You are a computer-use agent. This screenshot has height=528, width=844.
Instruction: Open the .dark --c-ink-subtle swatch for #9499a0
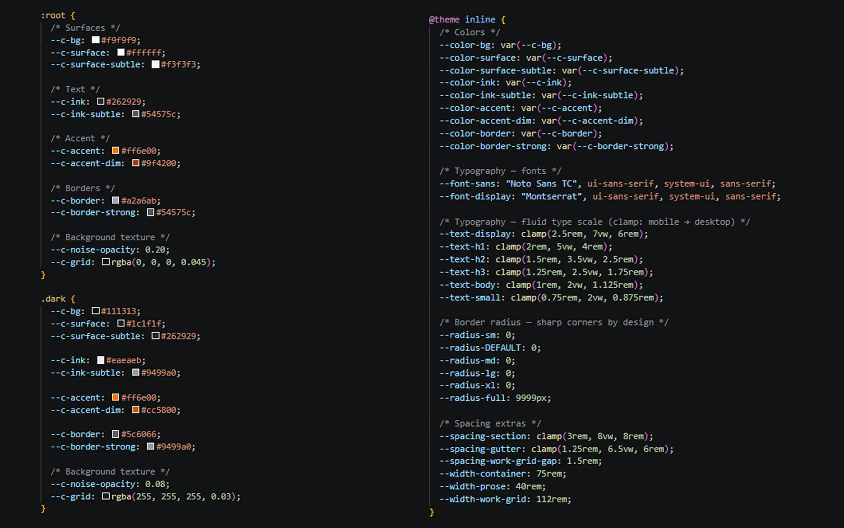pyautogui.click(x=136, y=373)
